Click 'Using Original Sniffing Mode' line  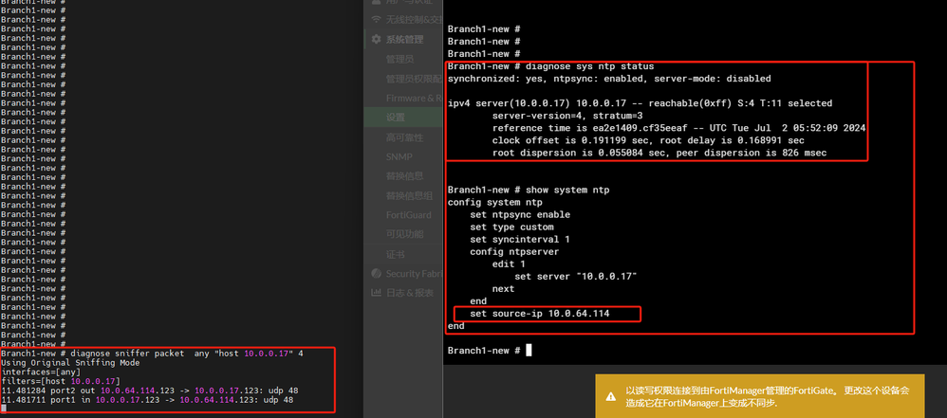(x=70, y=363)
